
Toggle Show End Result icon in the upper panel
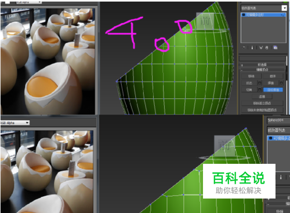coord(252,47)
